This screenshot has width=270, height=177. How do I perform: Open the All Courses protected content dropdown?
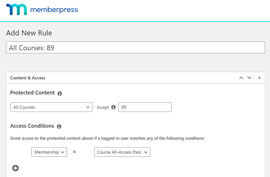tap(52, 107)
